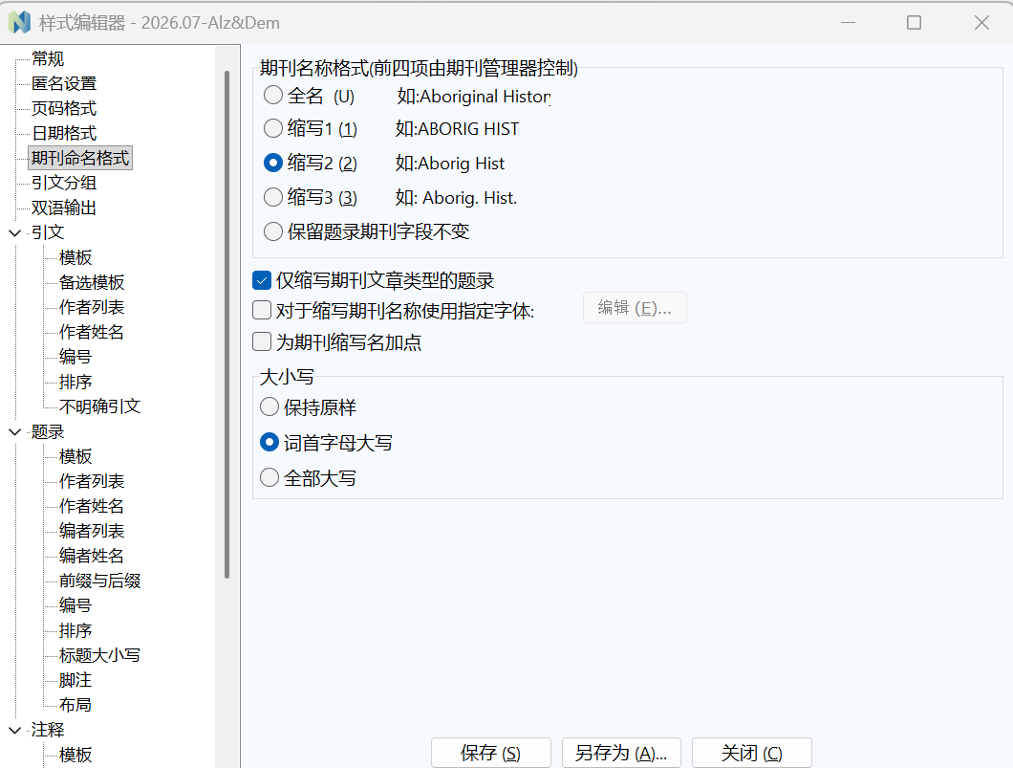Open 布局 settings
This screenshot has width=1013, height=768.
click(x=75, y=705)
